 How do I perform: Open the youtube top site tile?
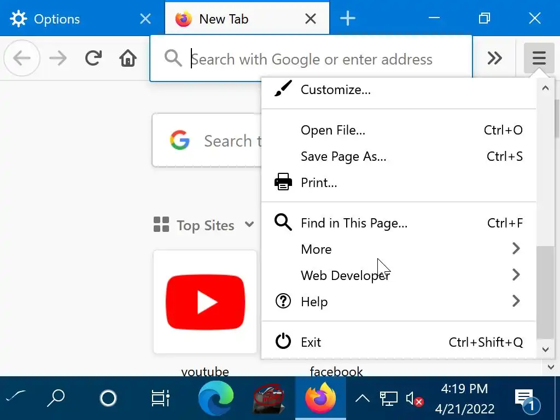(205, 302)
